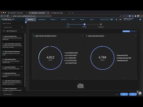Go to the first completed wizard step
This screenshot has width=143, height=107.
68,24
